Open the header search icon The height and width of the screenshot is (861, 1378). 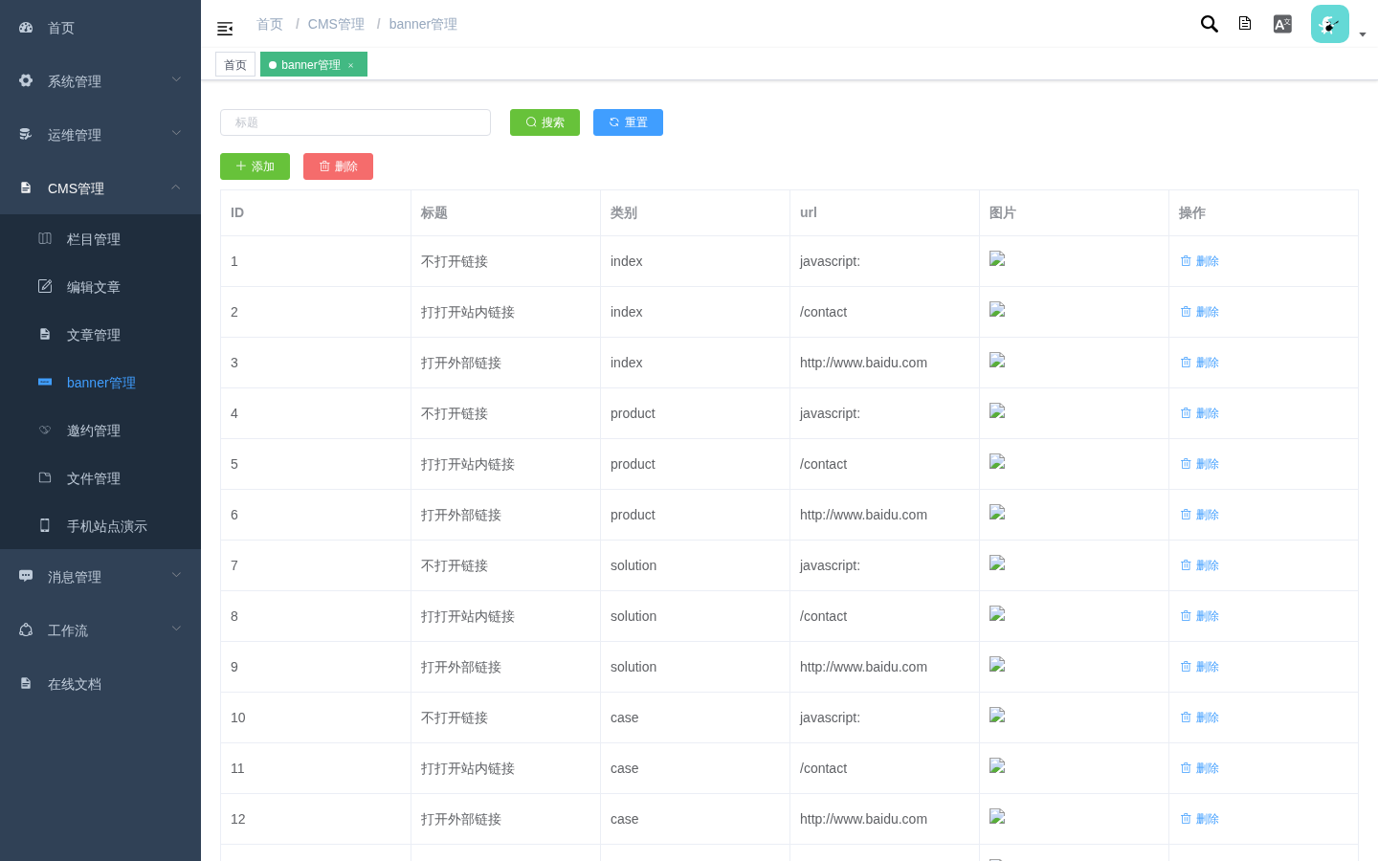[x=1210, y=24]
